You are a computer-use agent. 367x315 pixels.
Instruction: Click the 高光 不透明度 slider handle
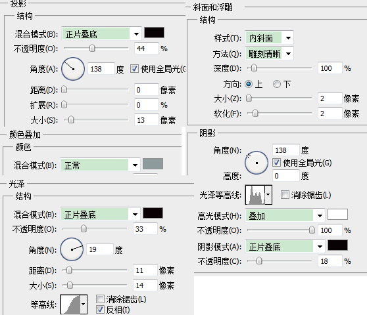click(x=312, y=230)
